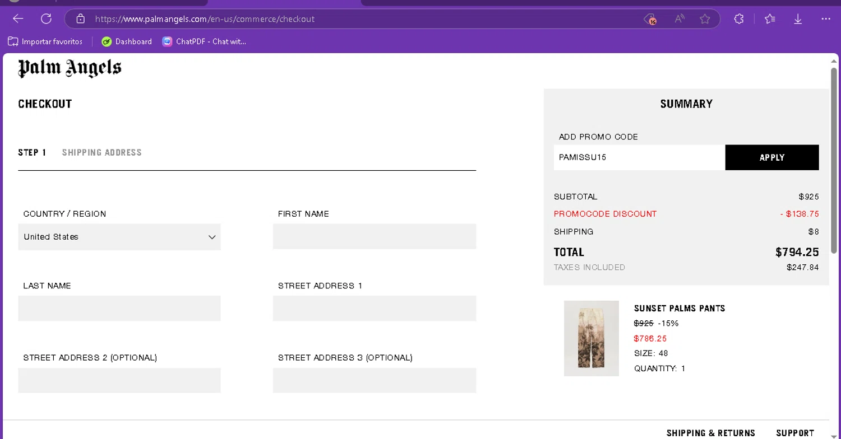Click the Step 1 Shipping Address header
This screenshot has height=439, width=841.
click(x=80, y=152)
